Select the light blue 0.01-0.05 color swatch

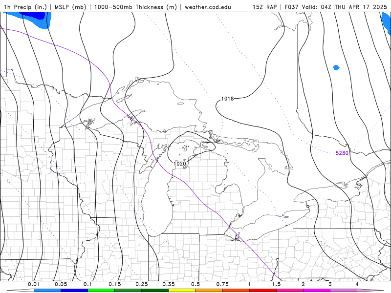pos(47,291)
